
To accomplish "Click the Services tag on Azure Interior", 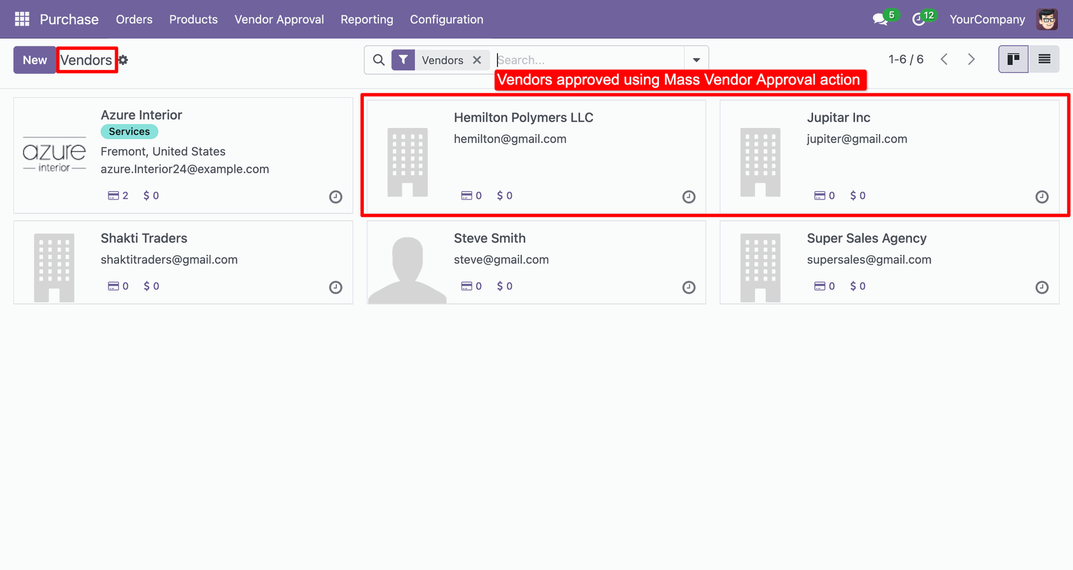I will (x=129, y=131).
